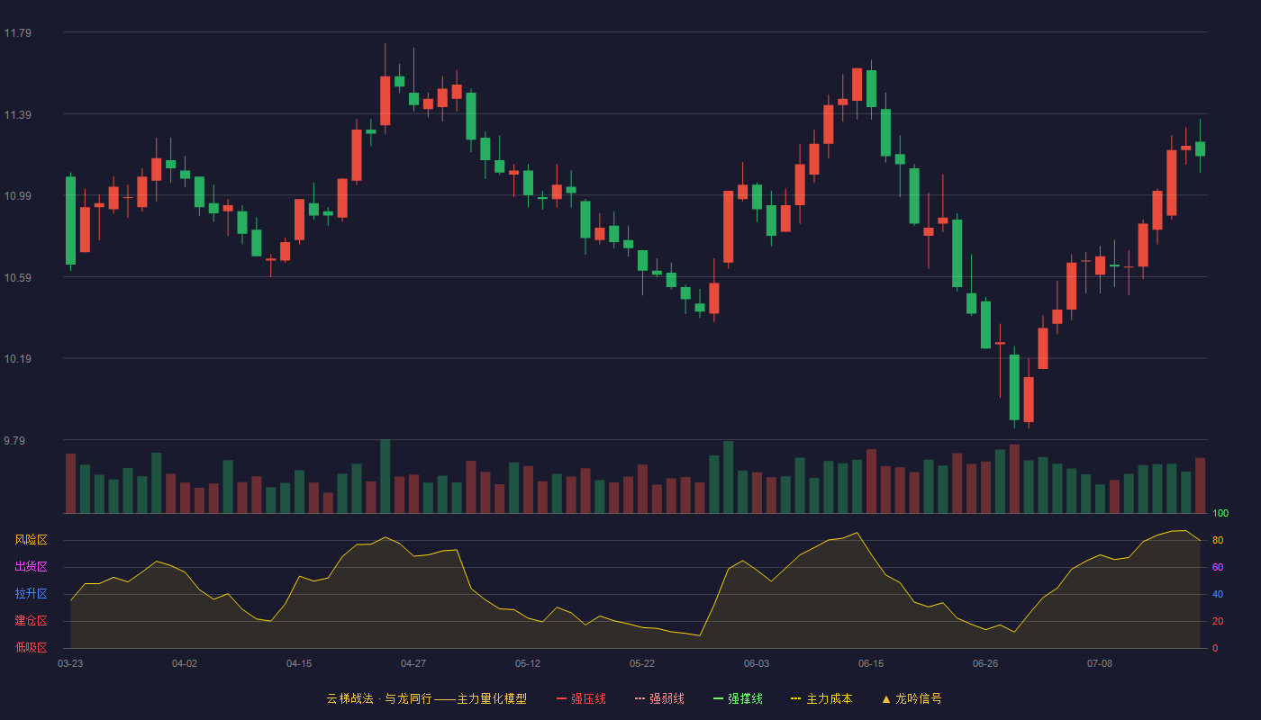Click the 拉升区 zone label
This screenshot has width=1261, height=720.
click(x=31, y=594)
